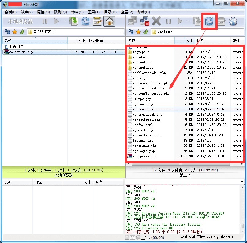
Task: Click the local pane play transfer queue icon
Action: pyautogui.click(x=57, y=21)
